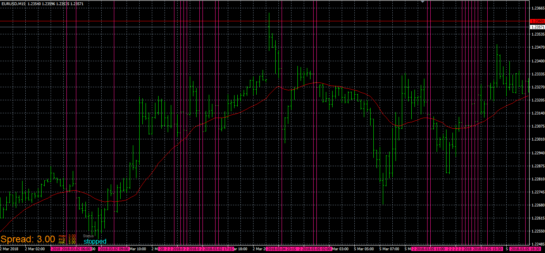This screenshot has width=545, height=253.
Task: Click the 'max: 3.00' spread value
Action: tap(67, 236)
